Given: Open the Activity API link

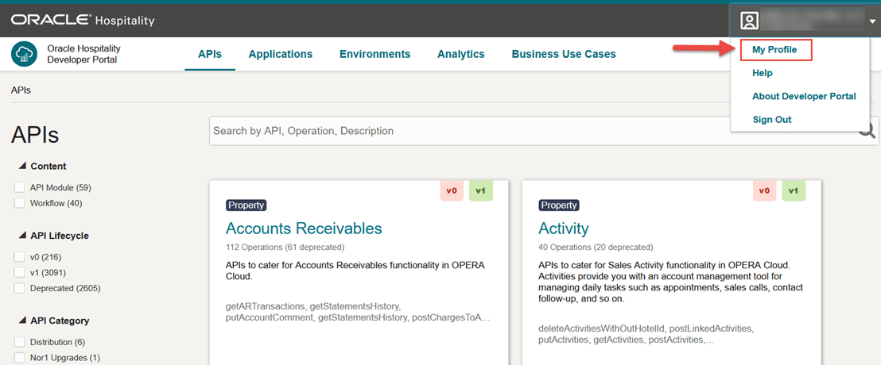Looking at the screenshot, I should [x=564, y=229].
